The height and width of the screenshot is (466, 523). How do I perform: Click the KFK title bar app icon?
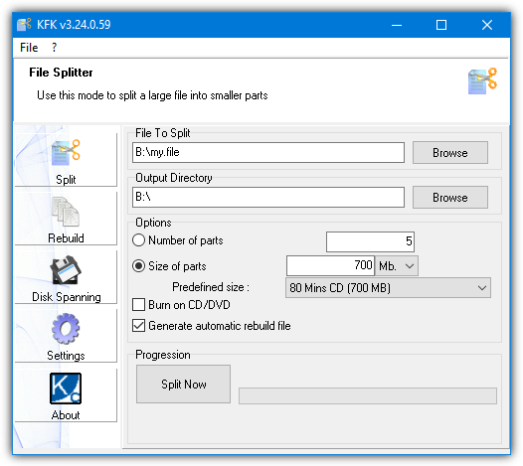[24, 24]
